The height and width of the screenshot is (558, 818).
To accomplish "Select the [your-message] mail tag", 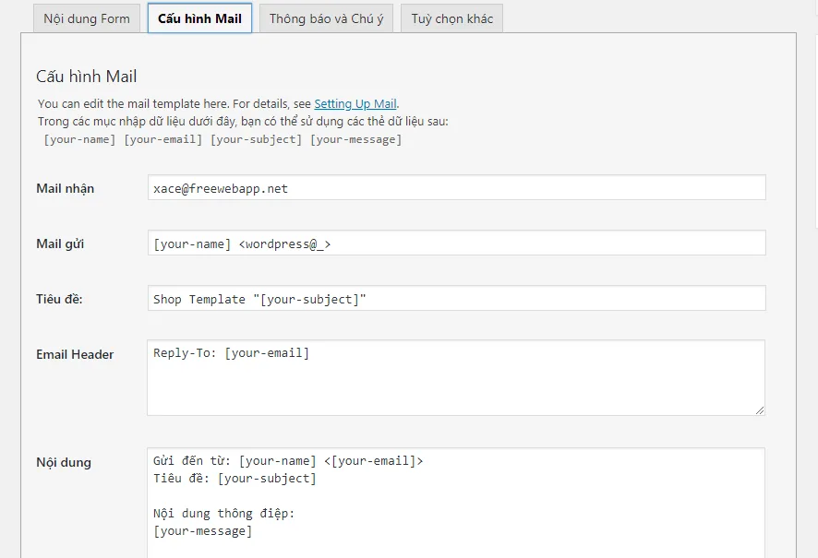I will point(355,139).
